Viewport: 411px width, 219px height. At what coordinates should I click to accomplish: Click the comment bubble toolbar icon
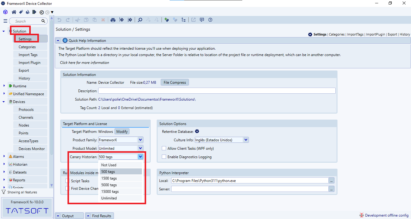(202, 20)
